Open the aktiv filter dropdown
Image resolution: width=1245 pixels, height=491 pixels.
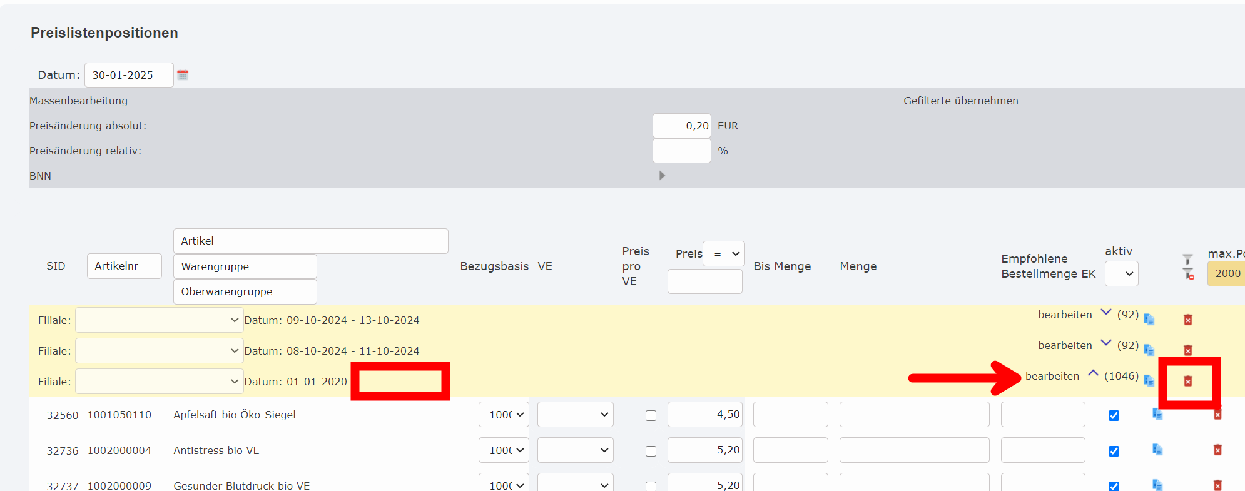(x=1121, y=274)
